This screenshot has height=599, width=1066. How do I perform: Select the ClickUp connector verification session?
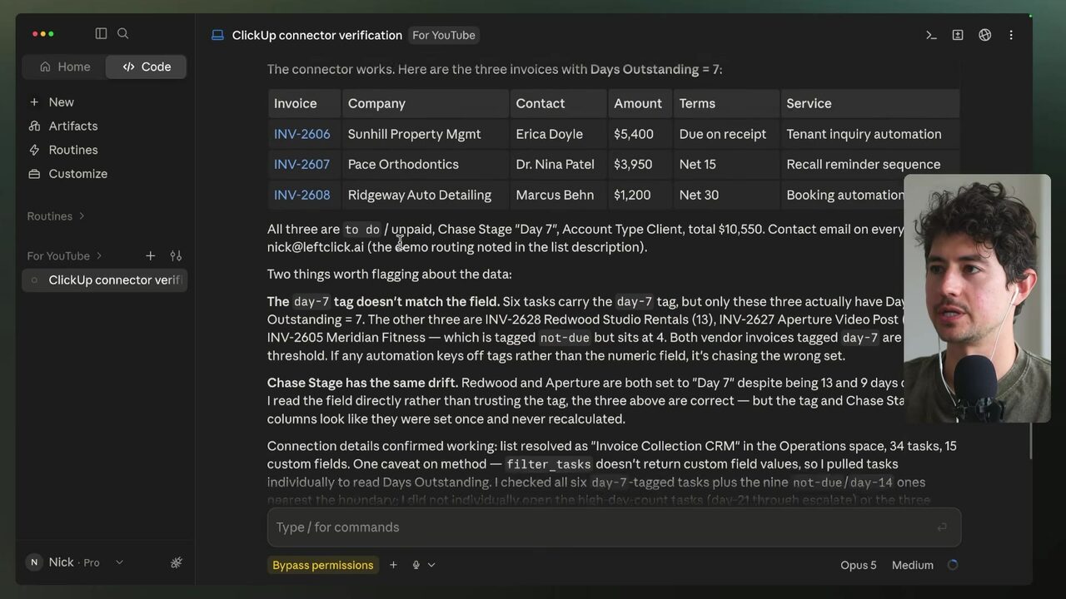105,280
